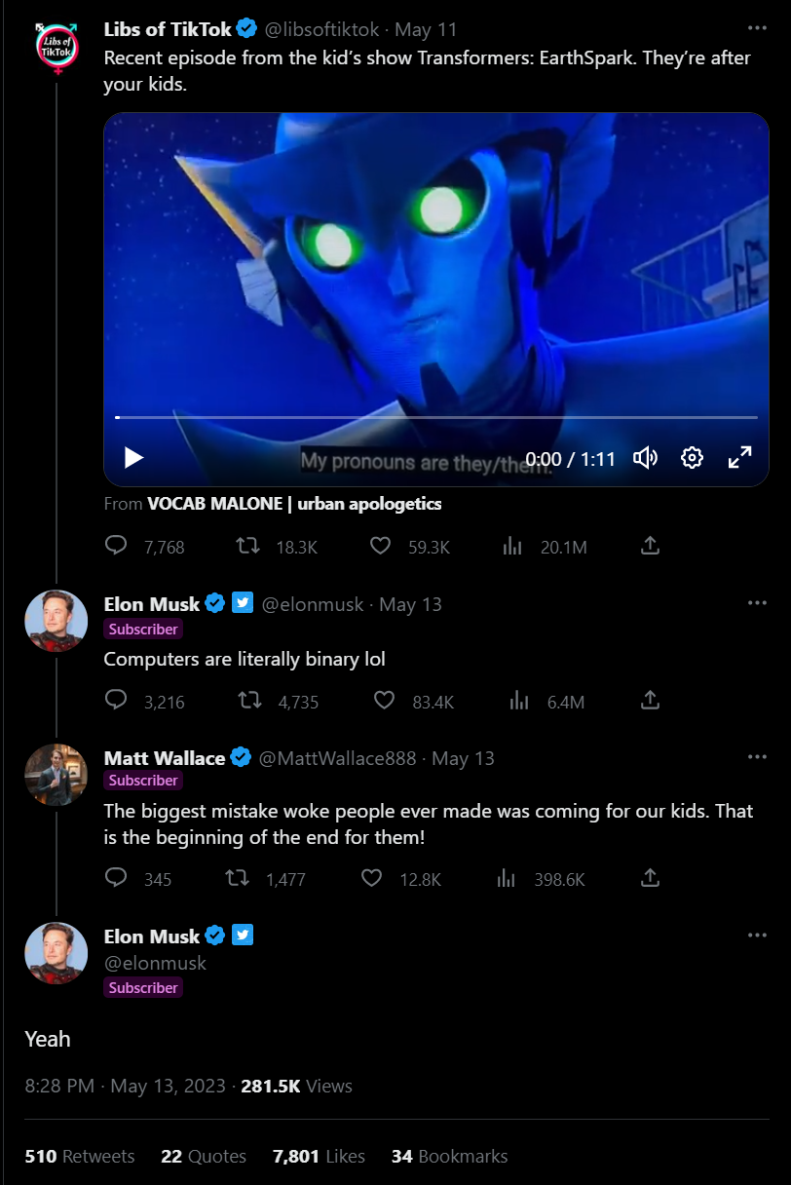Open more options on Matt Wallace's tweet

pos(757,757)
